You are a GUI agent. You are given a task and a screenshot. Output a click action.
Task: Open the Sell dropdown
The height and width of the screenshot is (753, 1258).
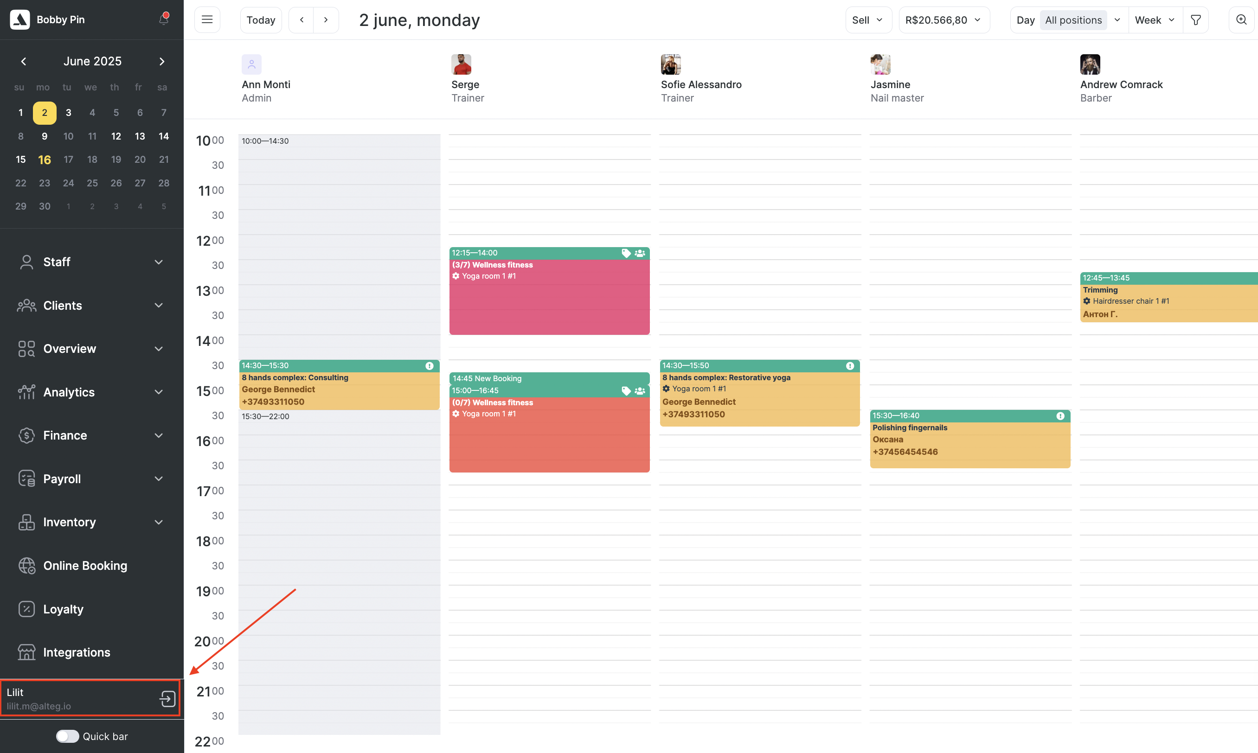click(x=868, y=20)
